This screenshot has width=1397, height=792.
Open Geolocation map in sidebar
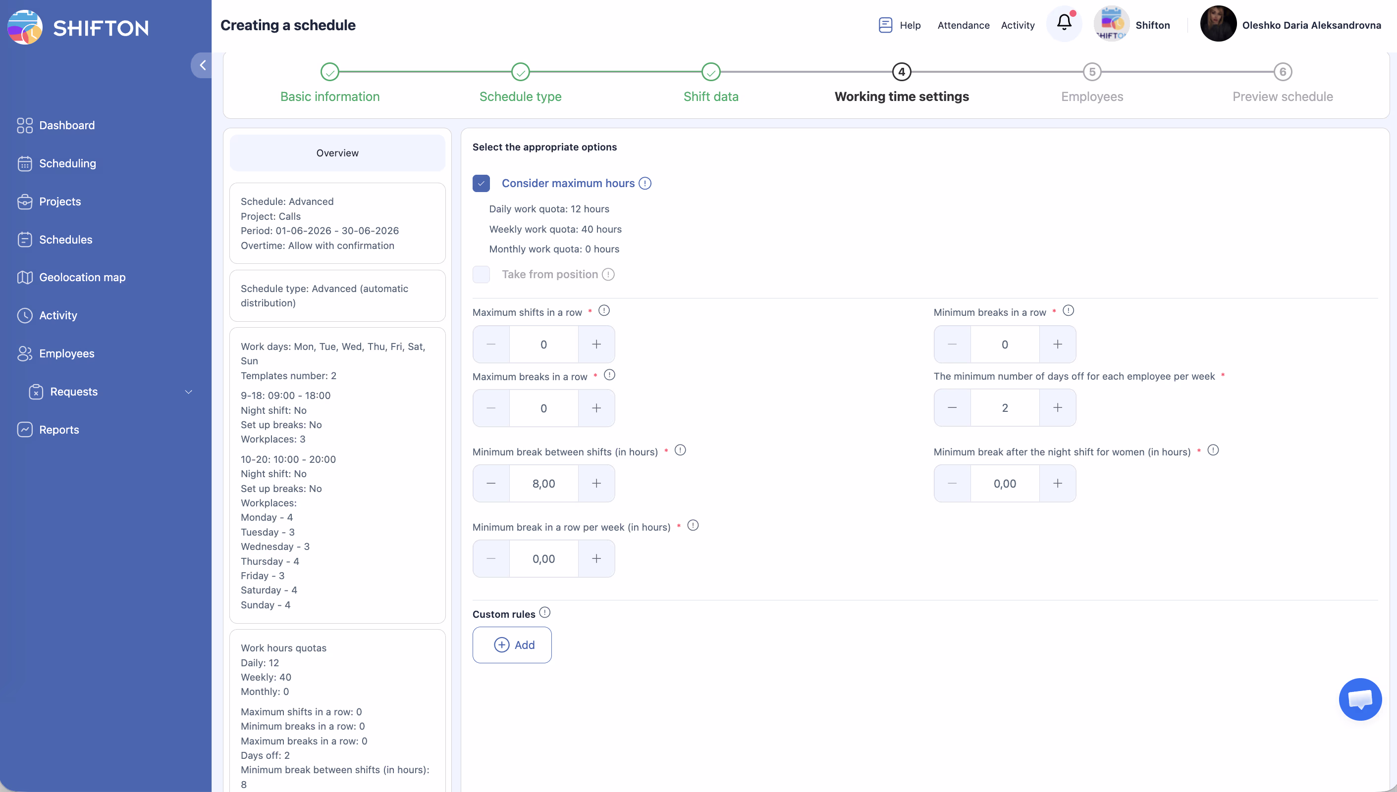[x=82, y=277]
